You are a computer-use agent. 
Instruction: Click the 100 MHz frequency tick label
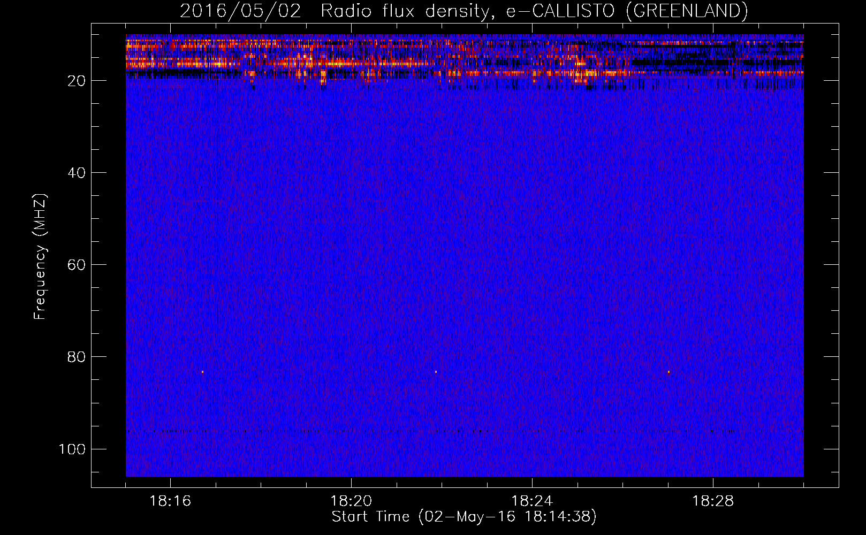click(x=72, y=449)
